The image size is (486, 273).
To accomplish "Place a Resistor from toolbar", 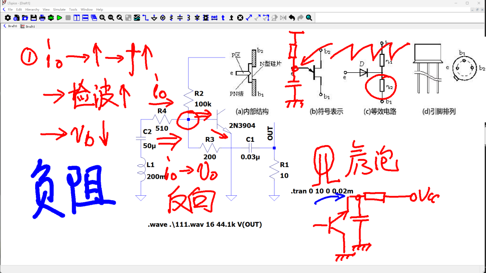I will (x=171, y=18).
